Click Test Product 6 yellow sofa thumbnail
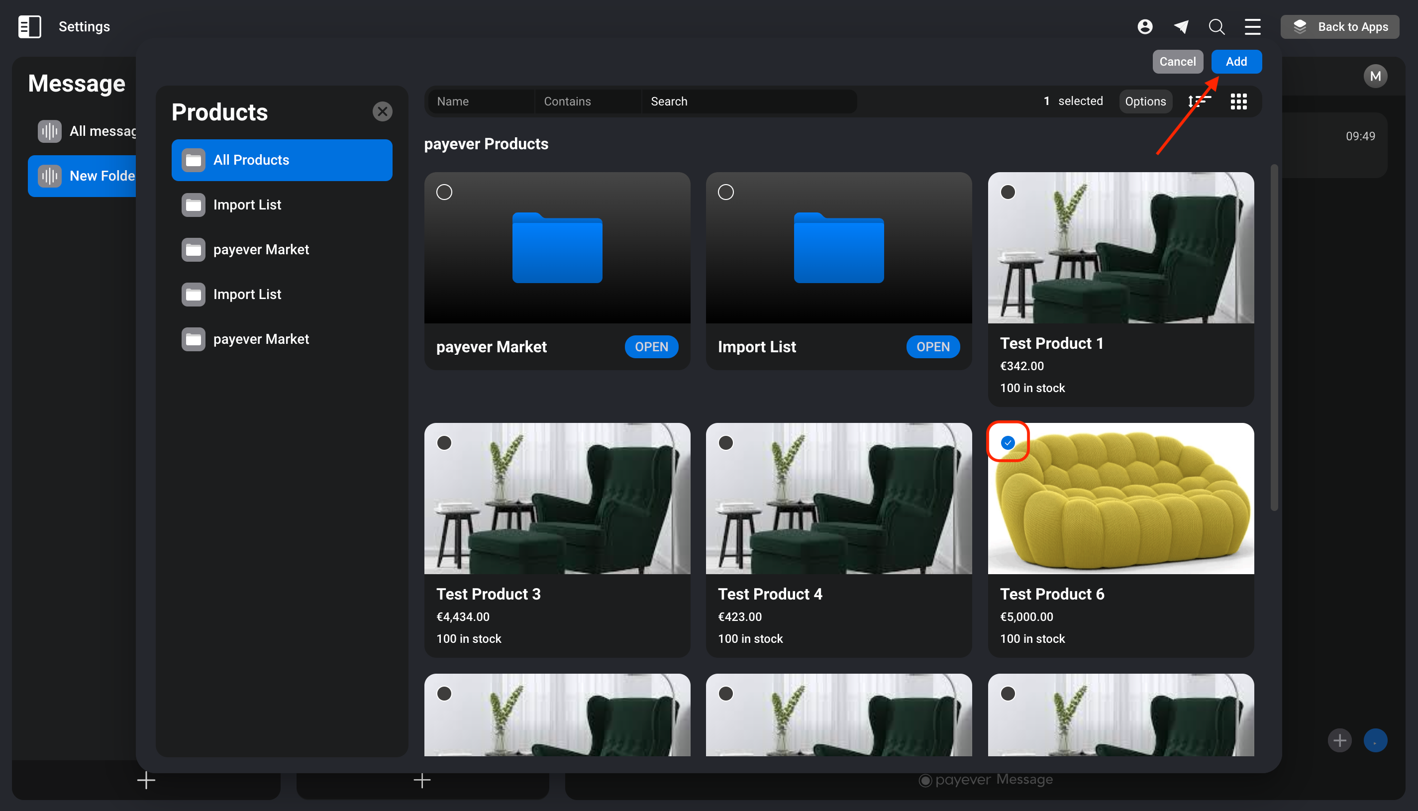 coord(1120,499)
